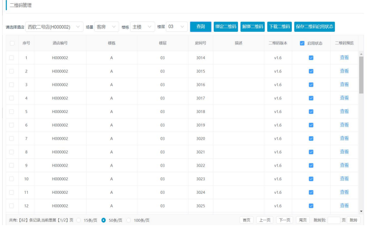Toggle the select-all checkbox in table header
Screen dimensions: 380x229
click(12, 43)
